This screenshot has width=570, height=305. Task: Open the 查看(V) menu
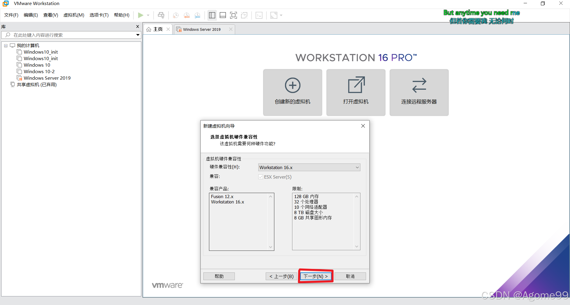(50, 15)
